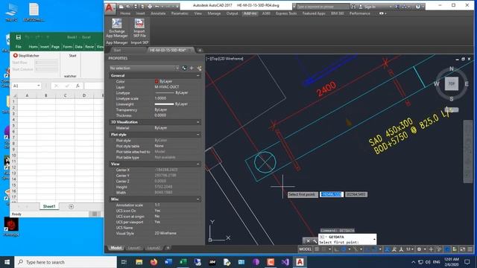The height and width of the screenshot is (268, 477).
Task: Open the Annotate ribbon tab
Action: click(158, 13)
